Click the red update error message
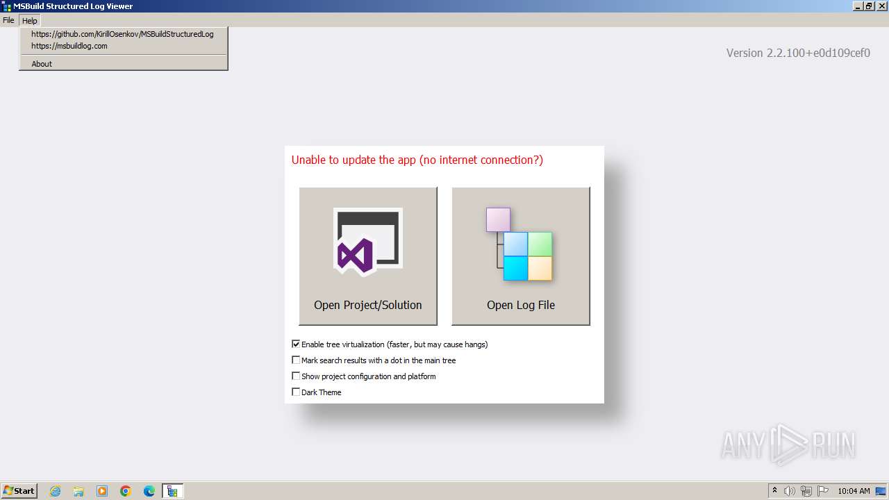The image size is (889, 500). 417,160
